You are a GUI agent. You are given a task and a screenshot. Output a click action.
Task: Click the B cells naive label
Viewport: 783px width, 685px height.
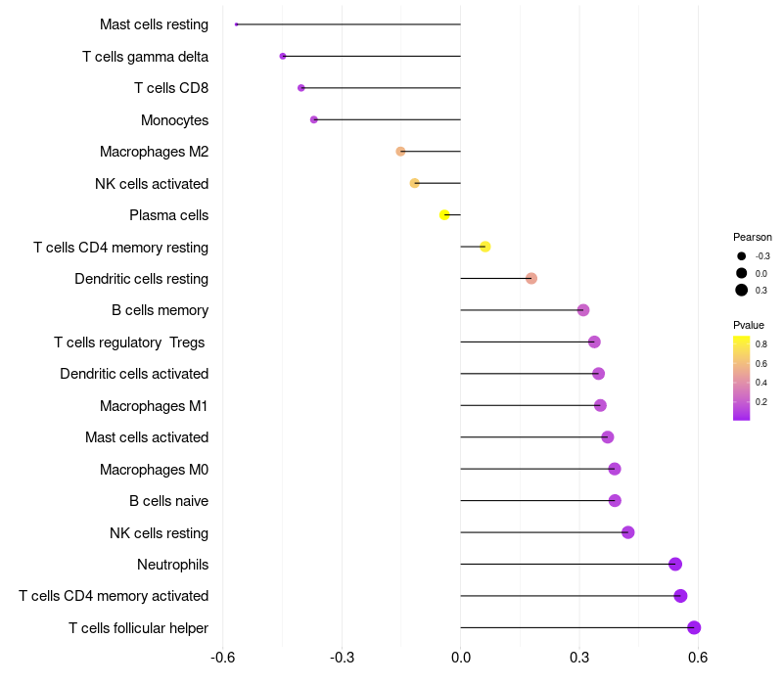pos(168,501)
